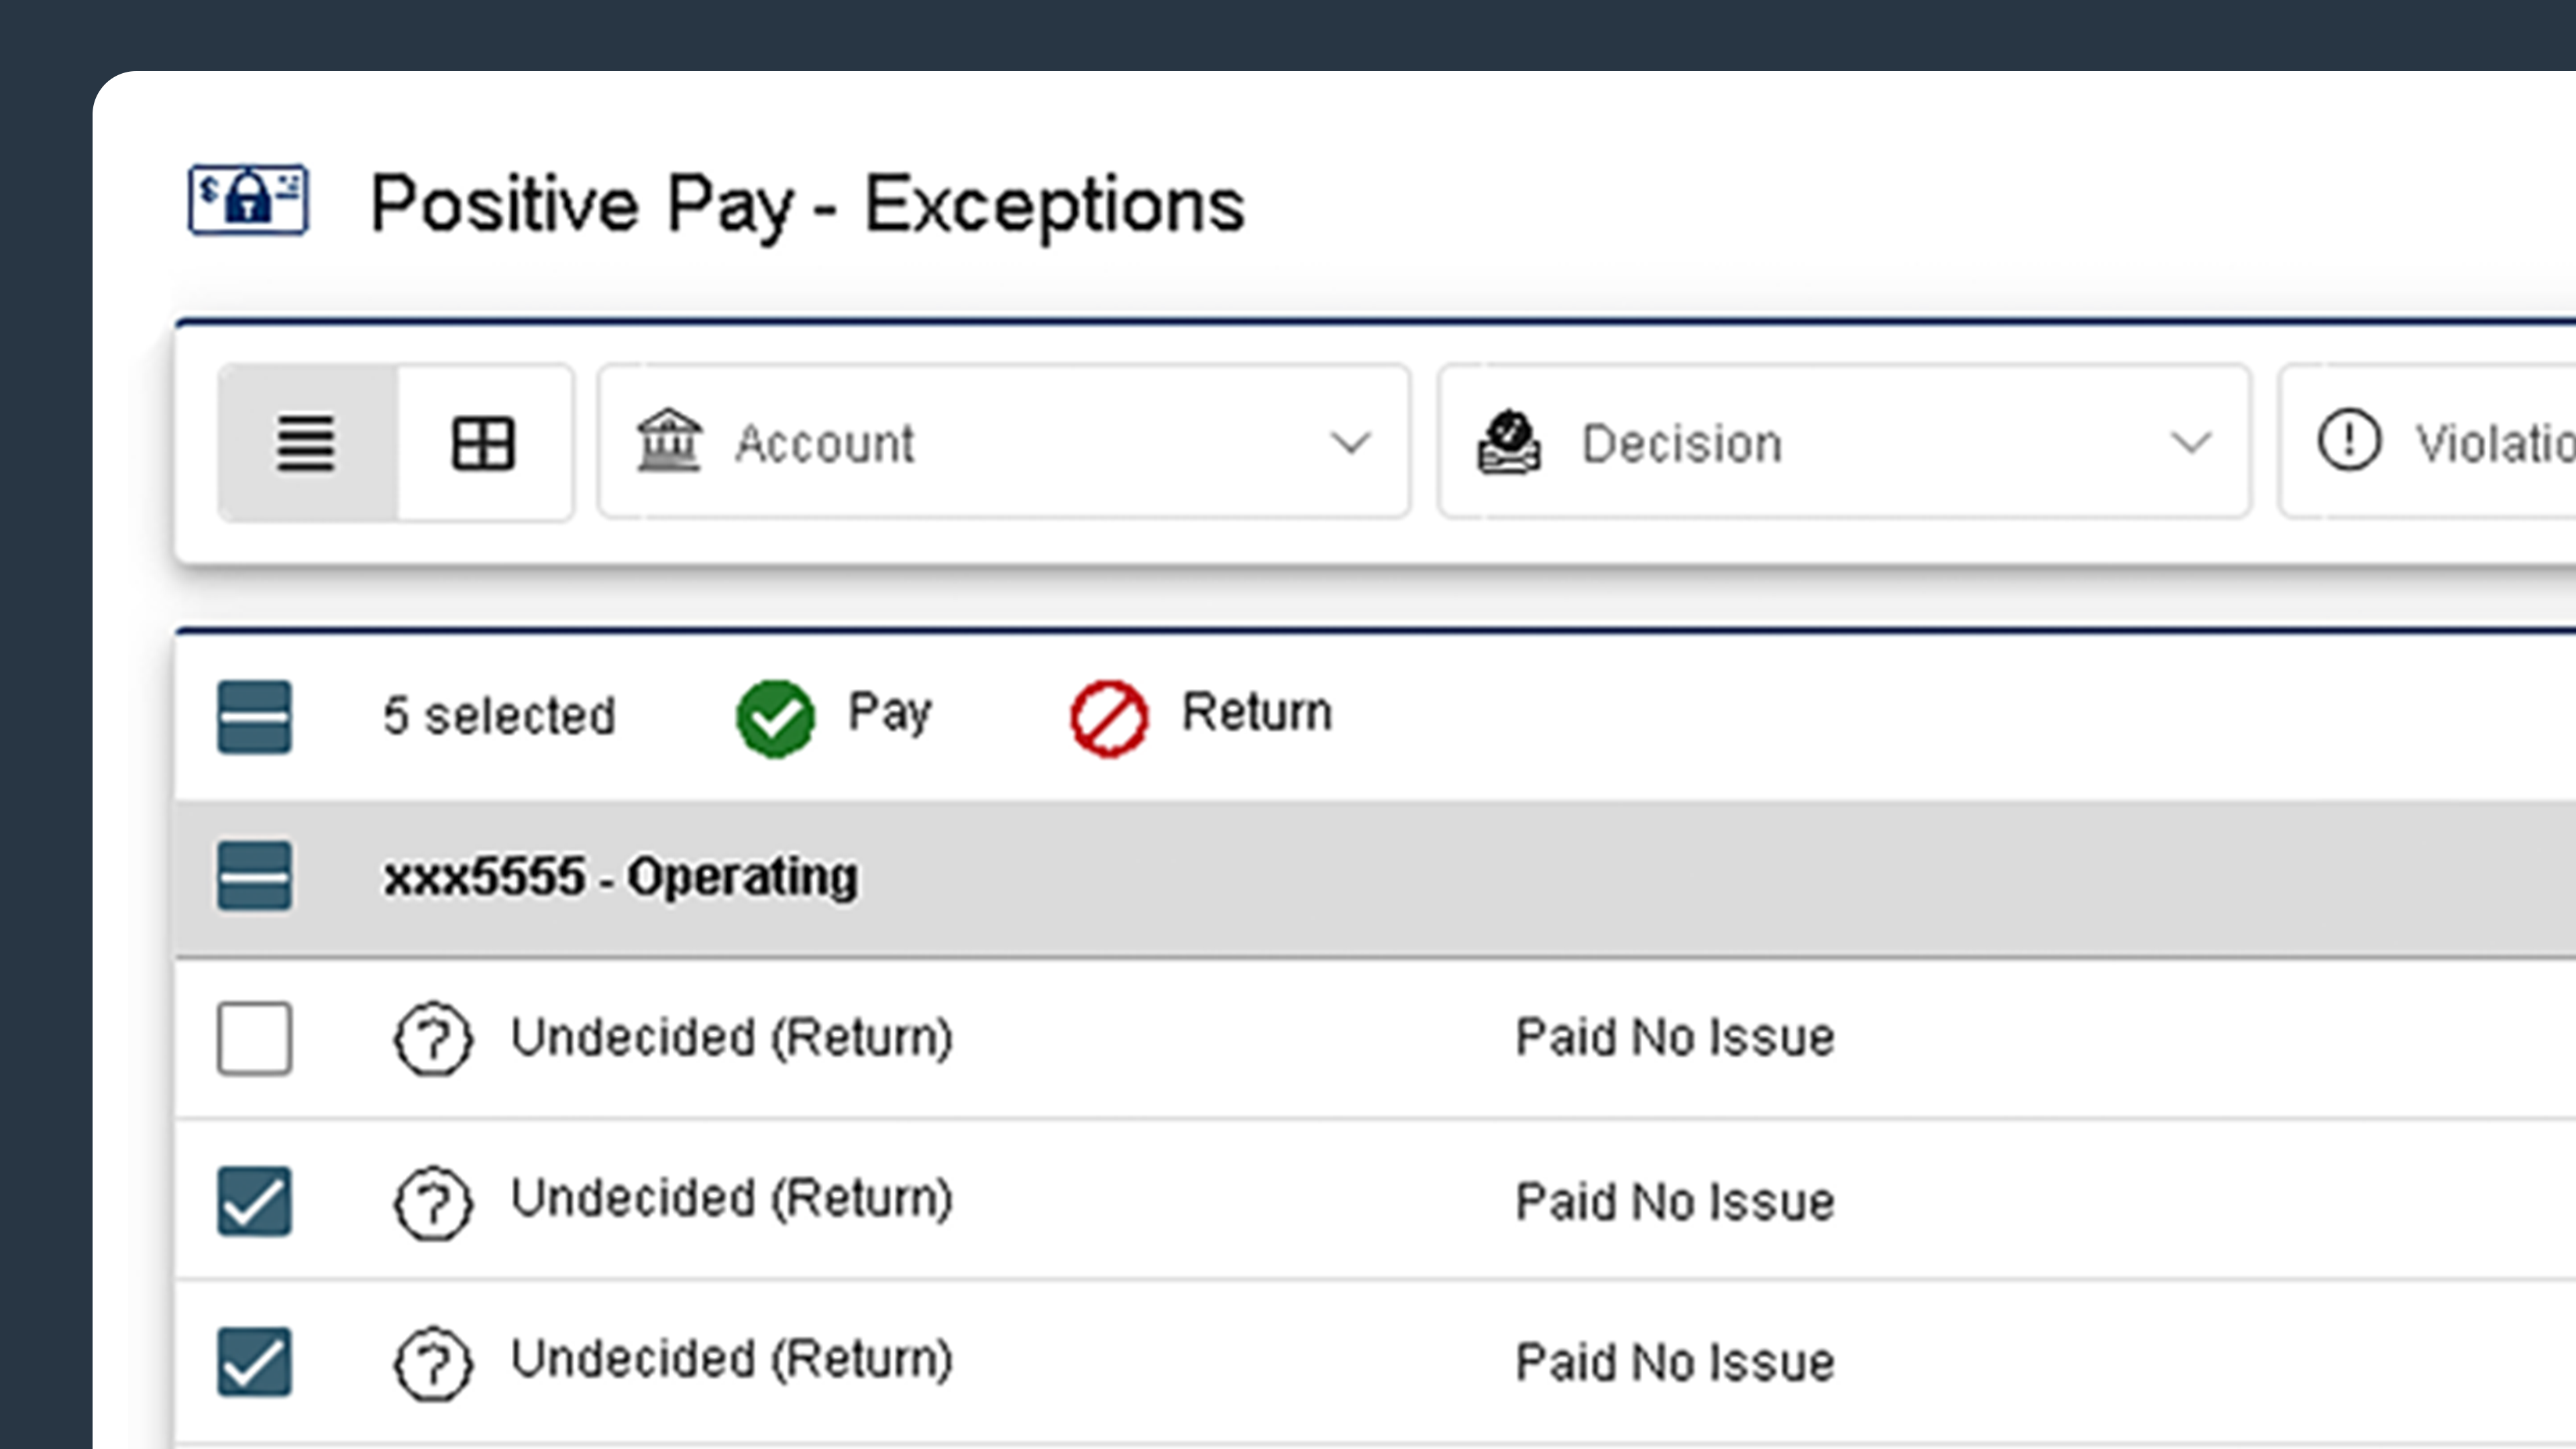Click the Decision dropdown chevron arrow
This screenshot has width=2576, height=1449.
point(2191,442)
